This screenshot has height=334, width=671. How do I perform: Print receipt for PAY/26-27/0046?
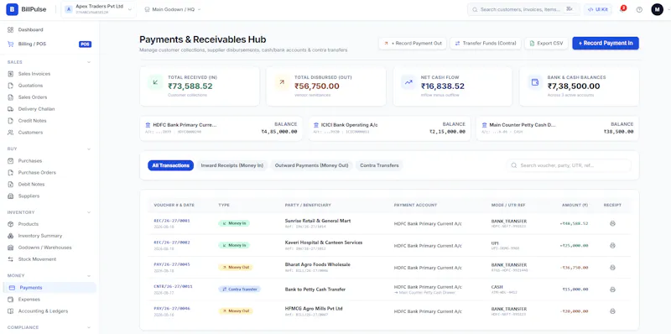[x=612, y=311]
